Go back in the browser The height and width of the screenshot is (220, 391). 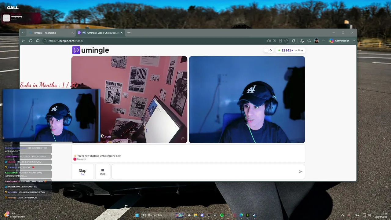click(23, 41)
